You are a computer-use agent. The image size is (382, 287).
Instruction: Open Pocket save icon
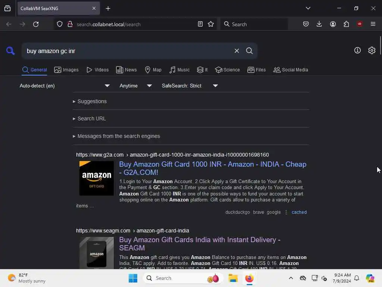(306, 24)
